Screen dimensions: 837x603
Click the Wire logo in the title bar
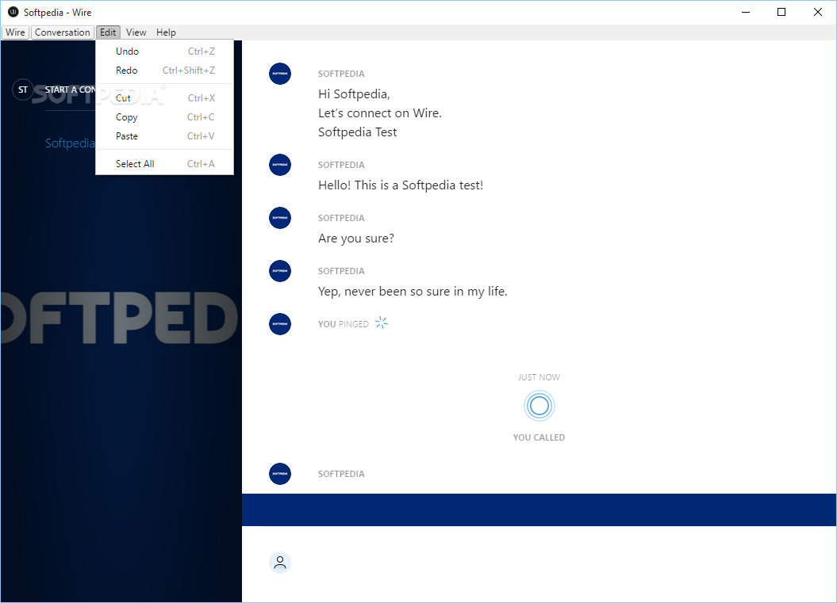tap(13, 12)
